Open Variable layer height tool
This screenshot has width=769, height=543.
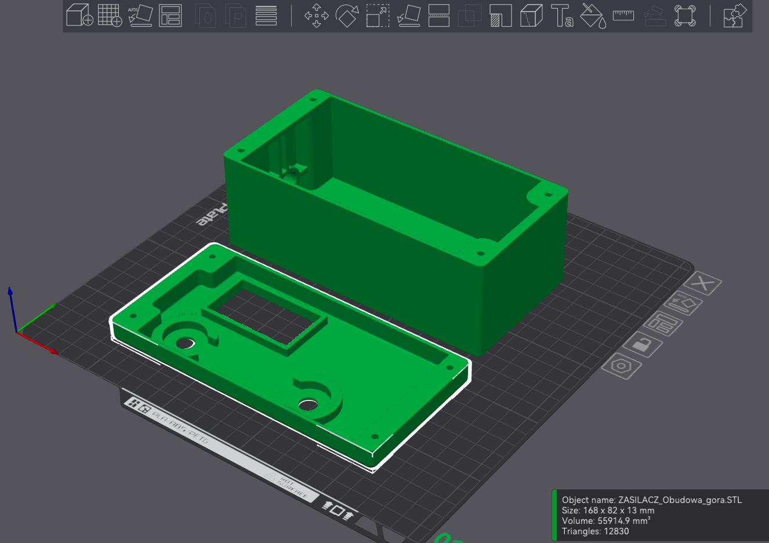coord(266,16)
